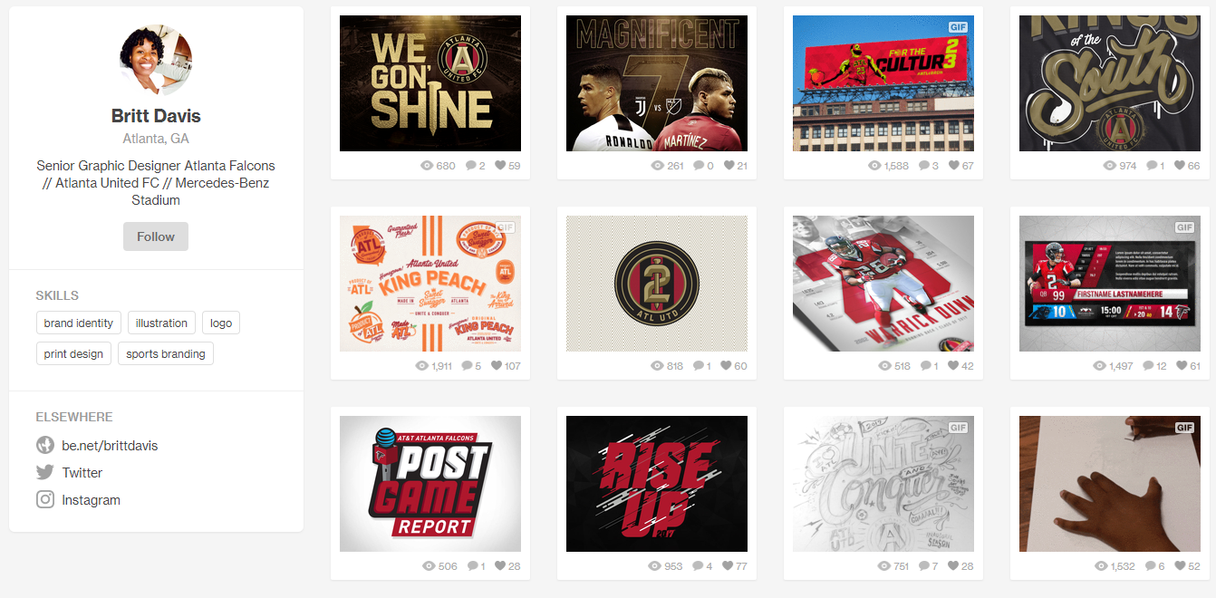The image size is (1216, 598).
Task: Like the We Gon' Shine shot via heart icon
Action: click(x=500, y=166)
